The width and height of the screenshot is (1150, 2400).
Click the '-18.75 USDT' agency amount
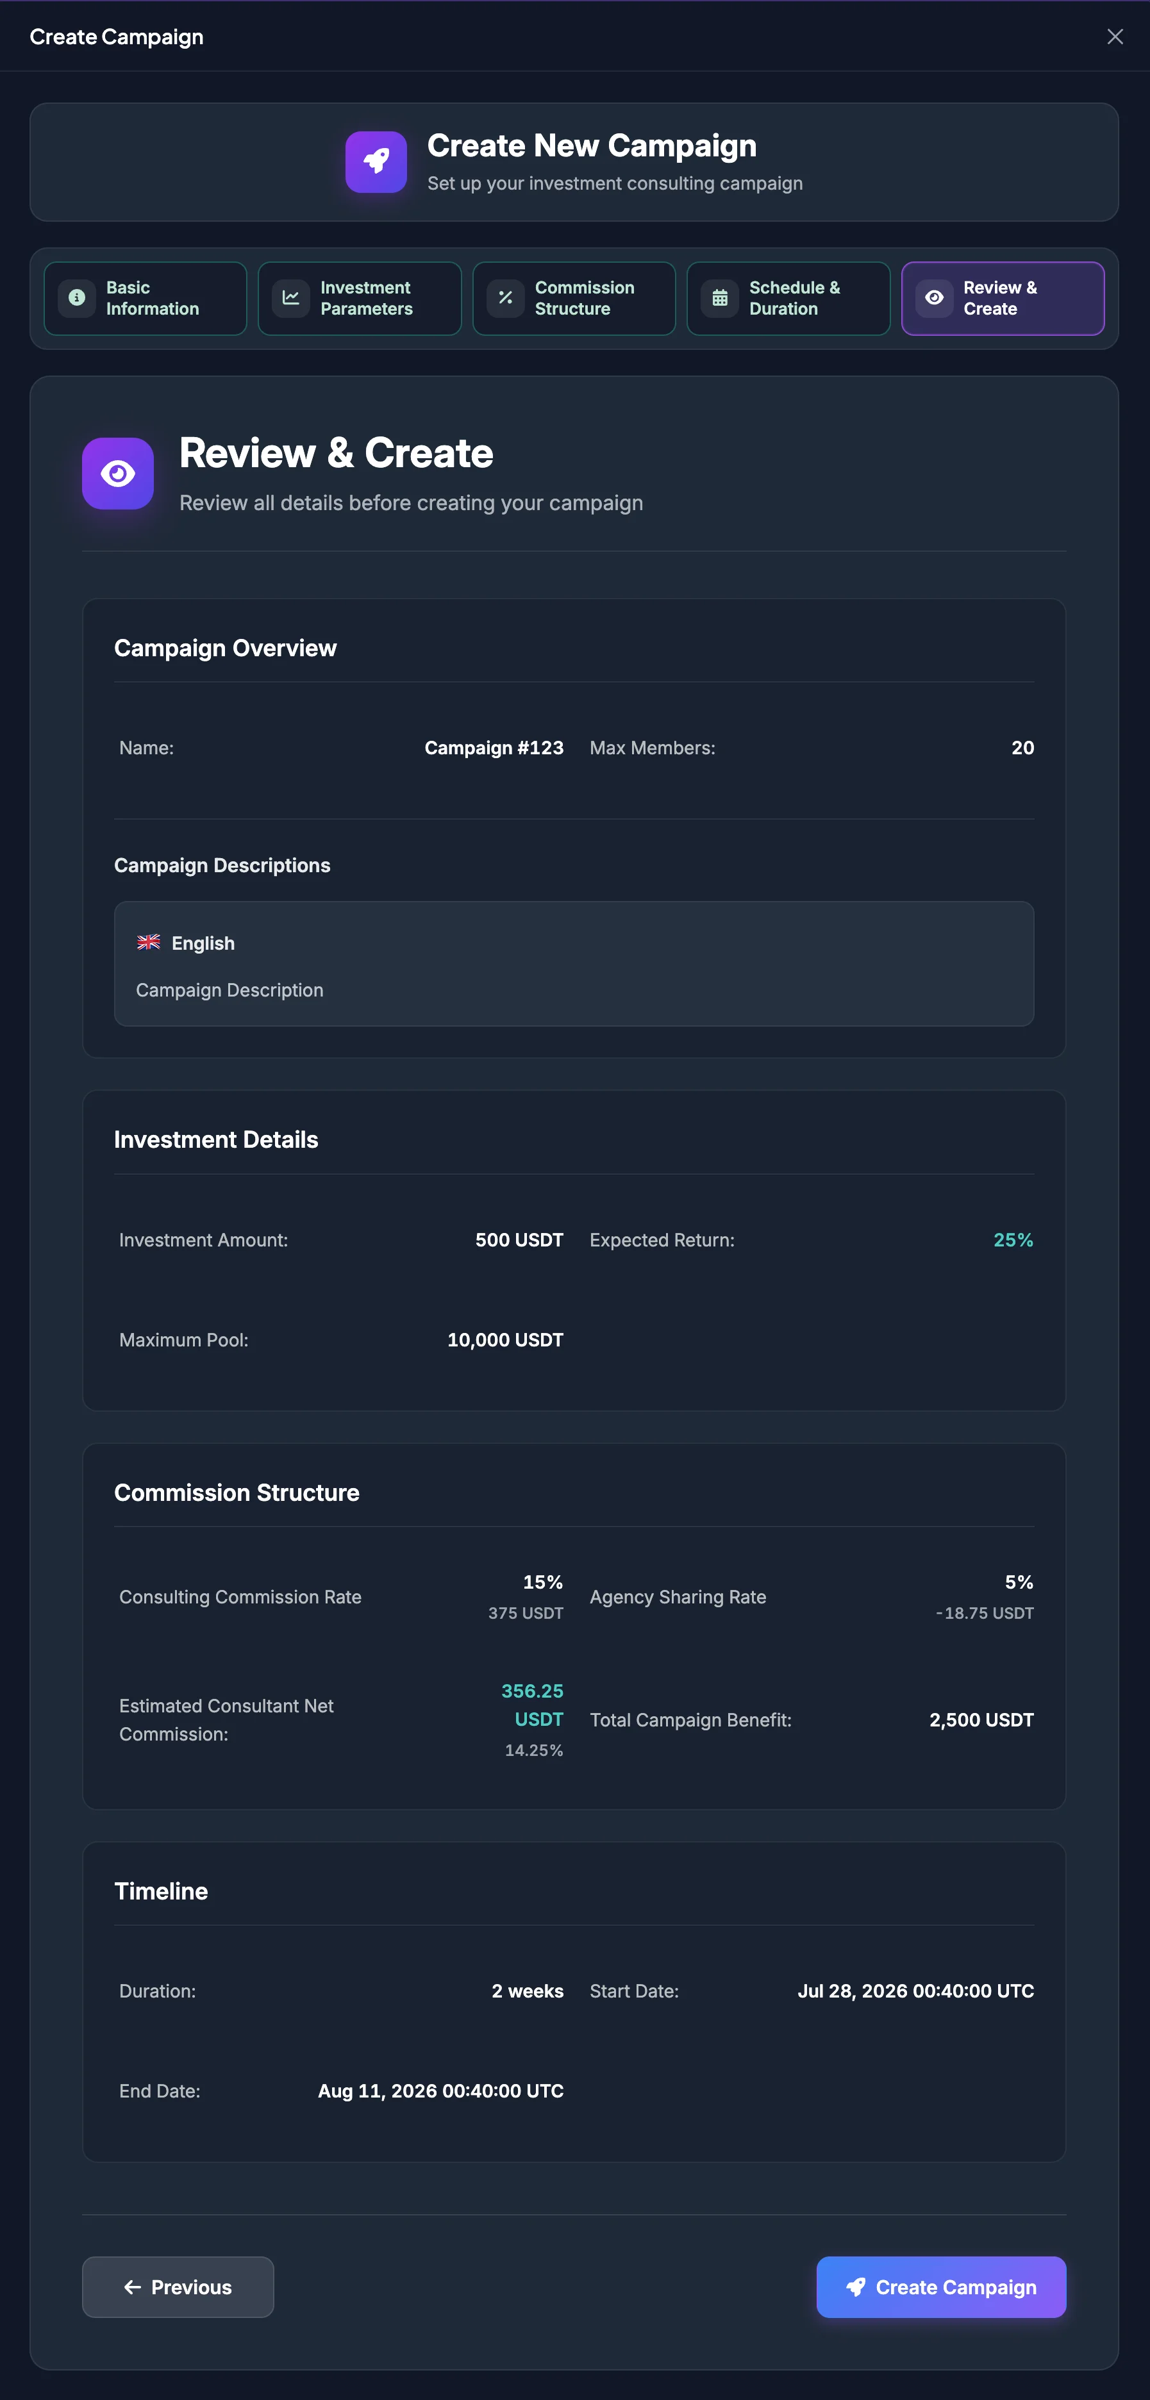(x=984, y=1613)
